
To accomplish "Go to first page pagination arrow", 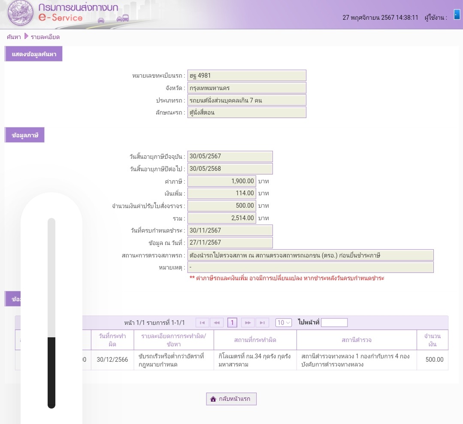I will 202,322.
